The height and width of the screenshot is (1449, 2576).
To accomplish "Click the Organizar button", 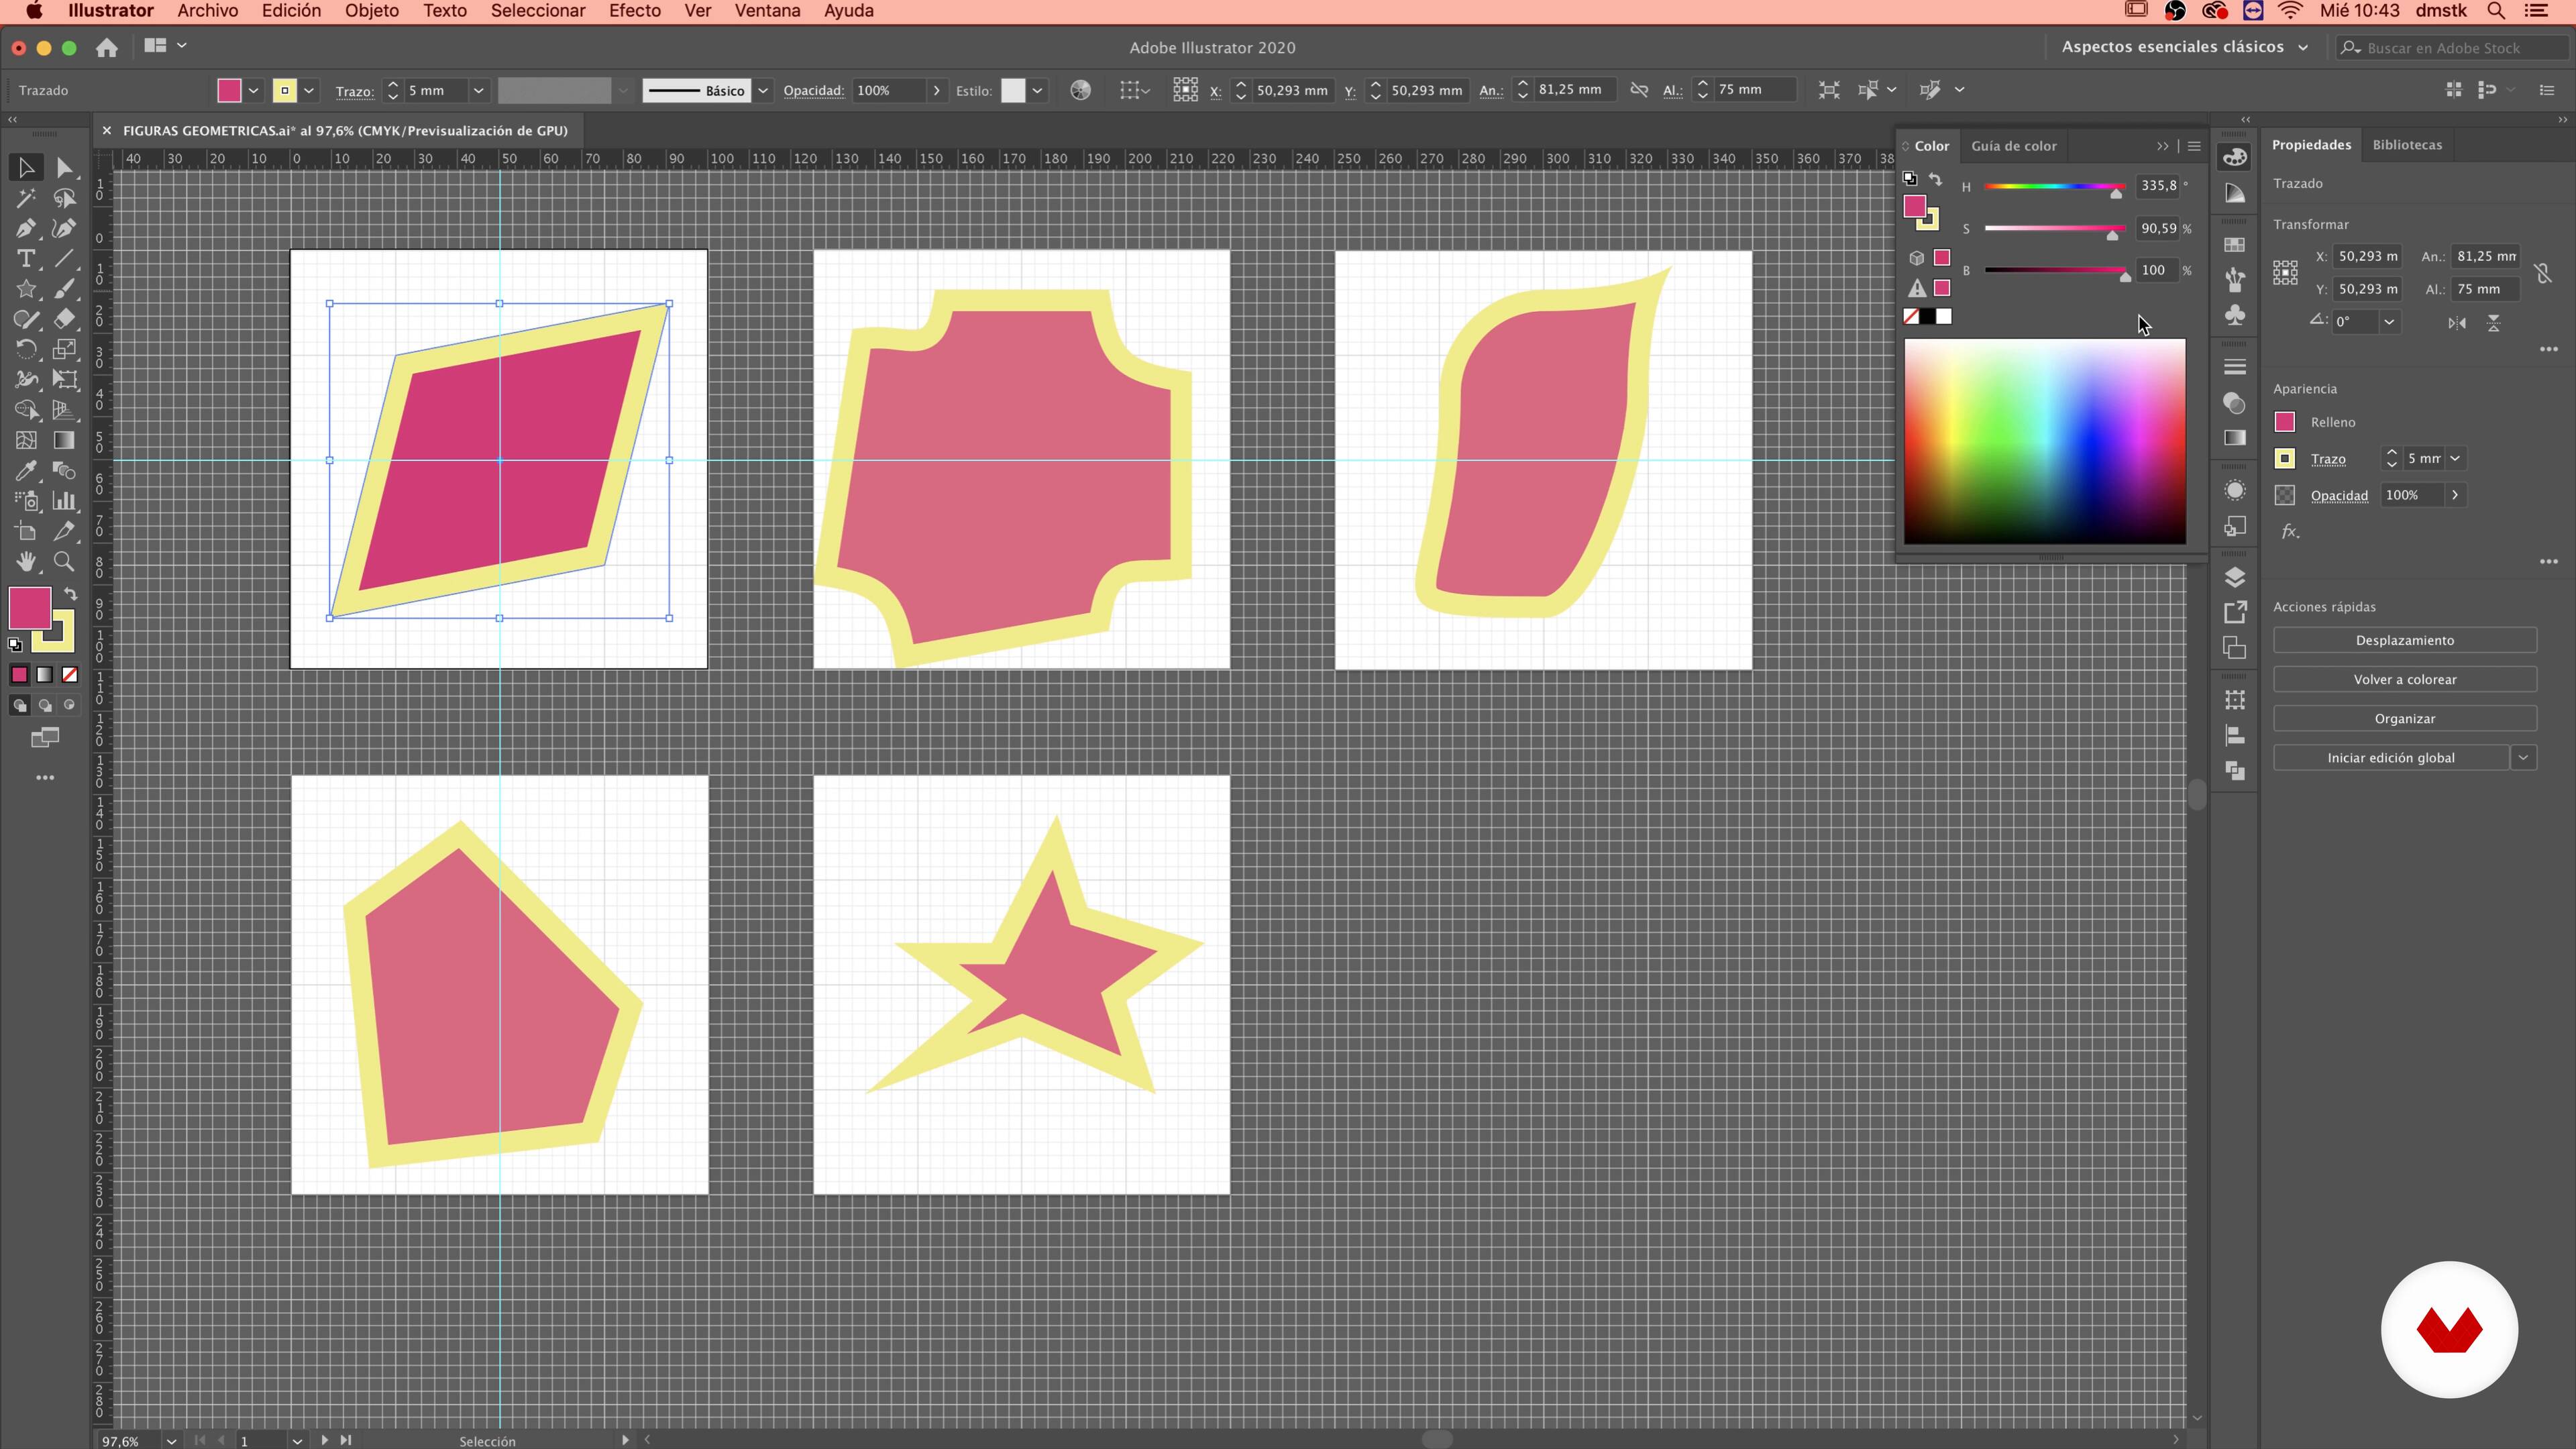I will pyautogui.click(x=2404, y=718).
